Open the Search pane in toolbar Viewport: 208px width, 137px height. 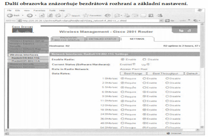click(72, 16)
